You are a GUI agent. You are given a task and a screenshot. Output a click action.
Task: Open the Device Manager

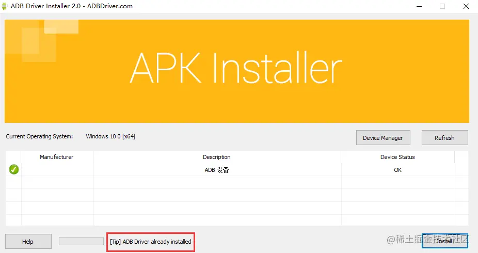(x=383, y=138)
